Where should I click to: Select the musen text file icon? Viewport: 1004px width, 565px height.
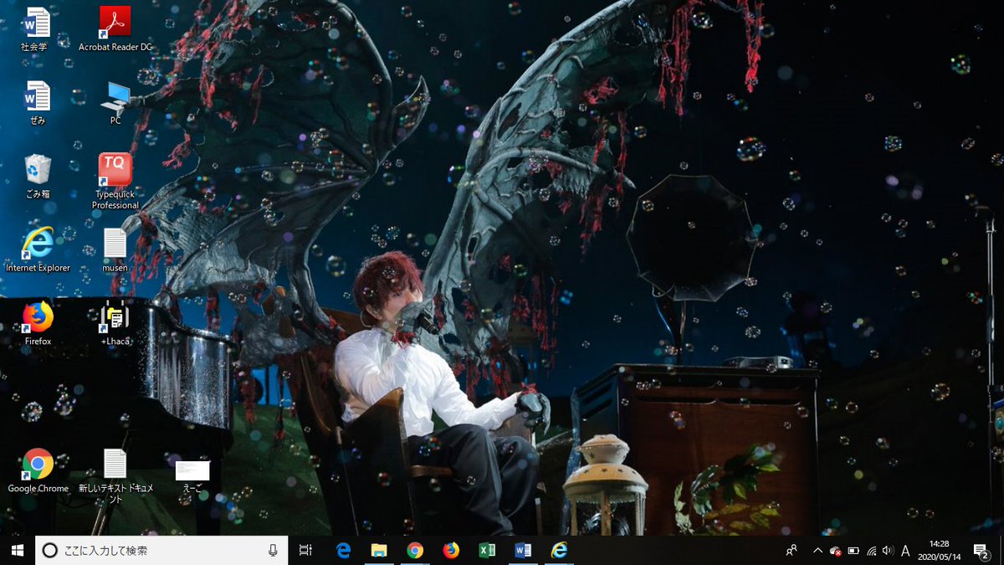click(115, 249)
